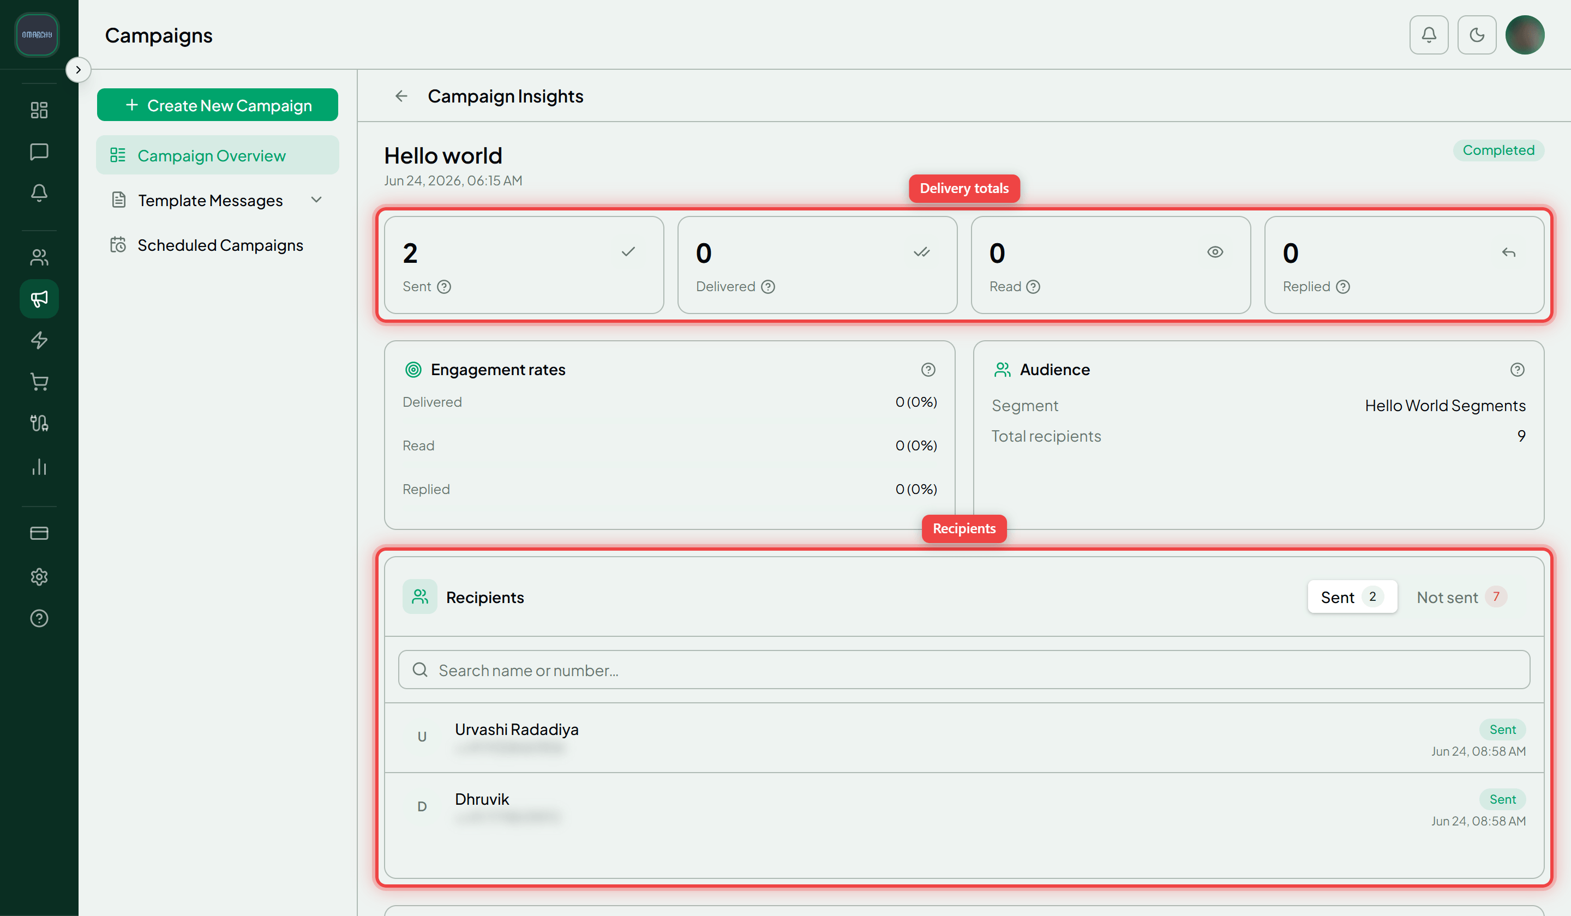
Task: Select recipient Dhruvik
Action: pyautogui.click(x=964, y=808)
